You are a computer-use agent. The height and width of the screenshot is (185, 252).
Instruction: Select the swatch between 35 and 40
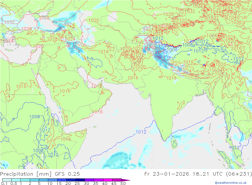(99, 180)
